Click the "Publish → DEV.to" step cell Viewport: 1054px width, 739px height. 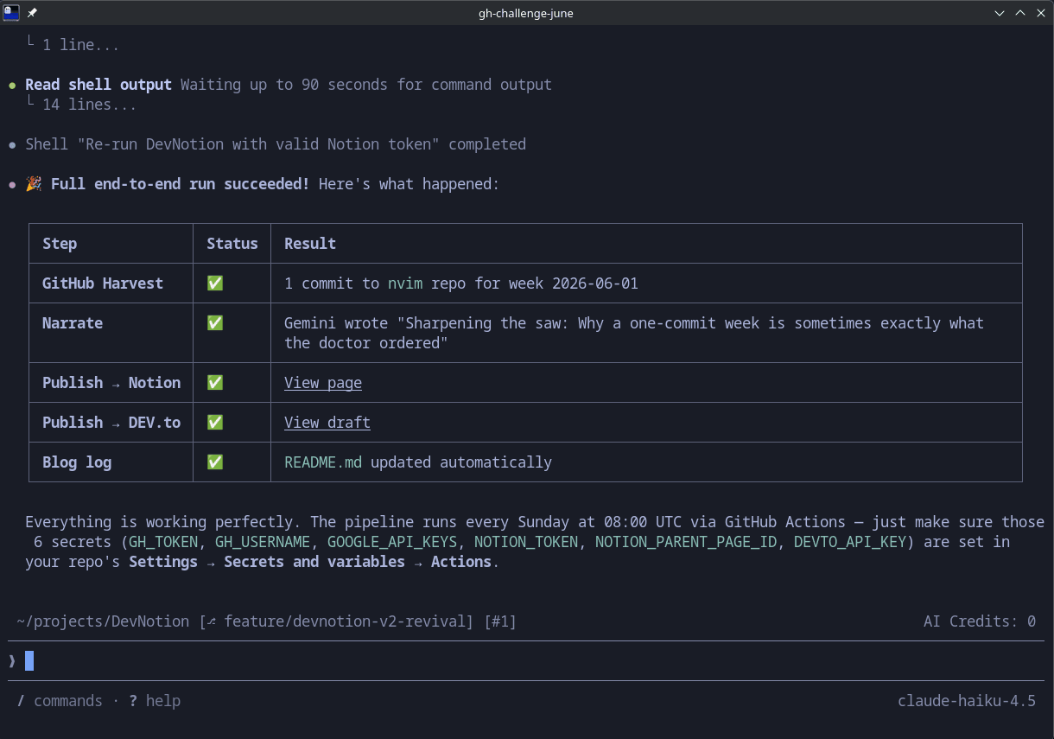click(x=111, y=423)
